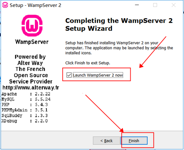184x150 pixels.
Task: Maximize the Setup window
Action: [x=155, y=5]
